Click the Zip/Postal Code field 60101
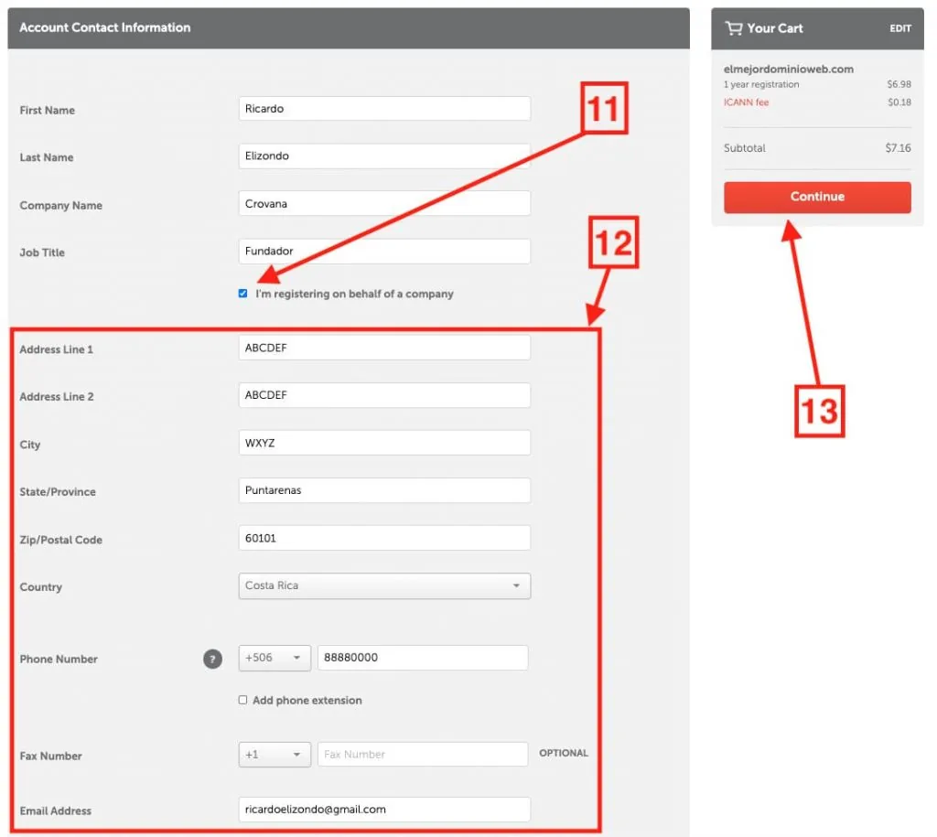The height and width of the screenshot is (837, 937). pos(384,538)
